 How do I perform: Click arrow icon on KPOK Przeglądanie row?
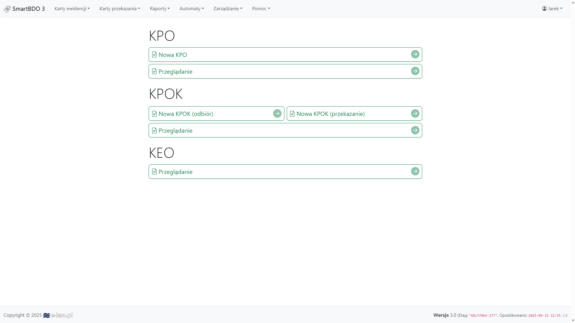415,130
